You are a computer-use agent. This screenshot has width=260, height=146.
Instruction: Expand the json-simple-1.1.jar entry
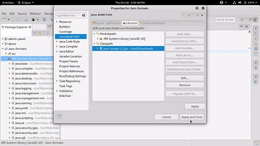click(97, 49)
